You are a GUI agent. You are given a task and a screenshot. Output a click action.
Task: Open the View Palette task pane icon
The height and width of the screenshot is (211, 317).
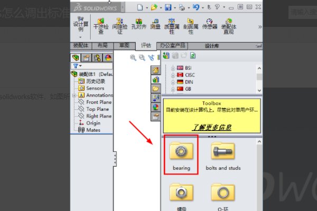(156, 98)
